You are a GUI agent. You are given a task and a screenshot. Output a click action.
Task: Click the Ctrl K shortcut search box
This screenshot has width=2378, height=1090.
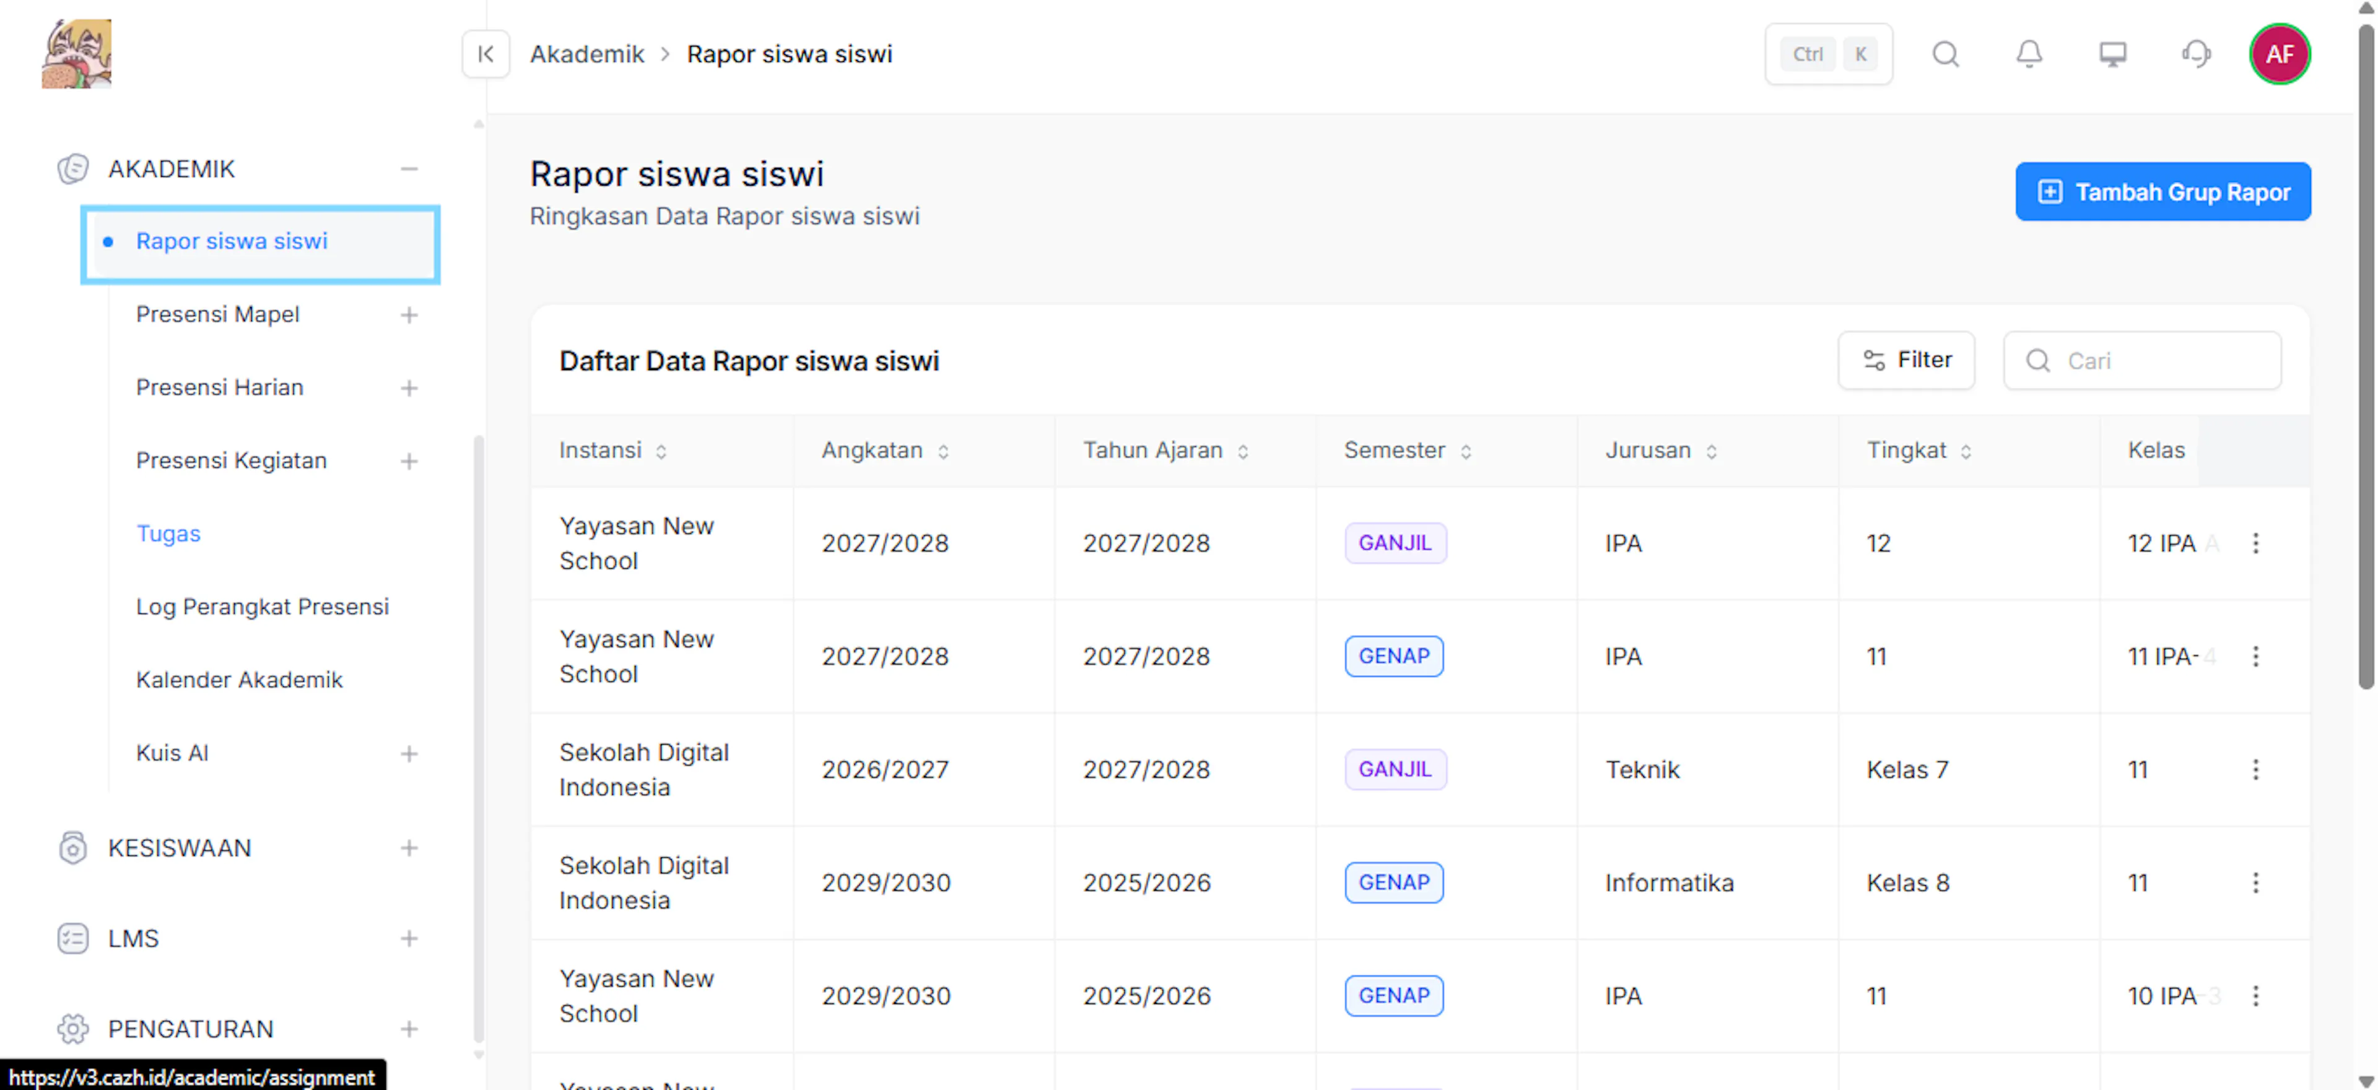tap(1828, 54)
